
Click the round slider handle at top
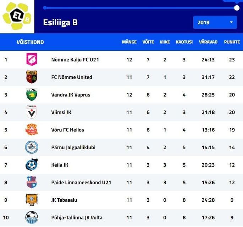pyautogui.click(x=237, y=8)
